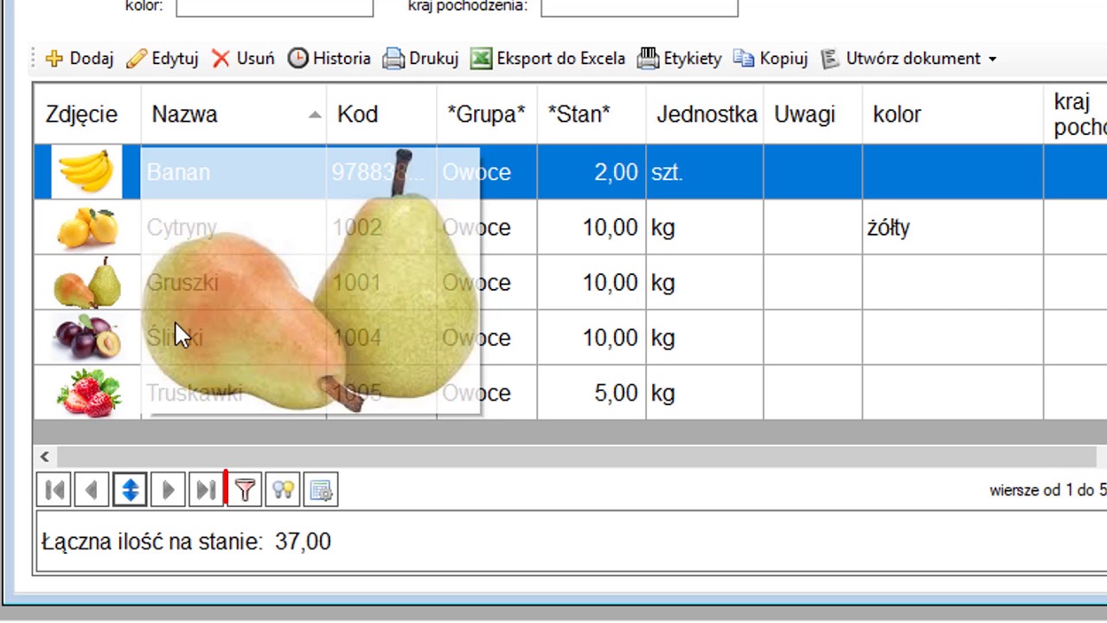Click the kolor column header
The height and width of the screenshot is (623, 1107).
tap(953, 114)
